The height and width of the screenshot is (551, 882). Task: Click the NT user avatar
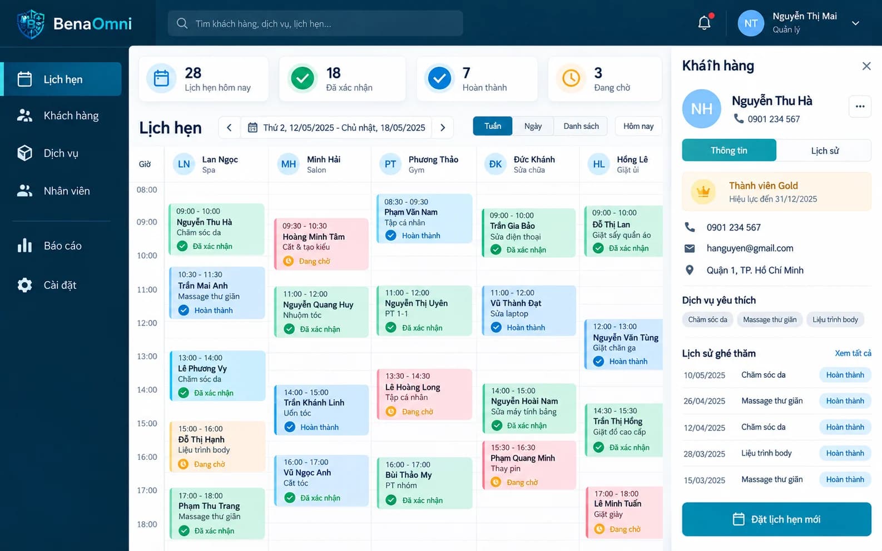pyautogui.click(x=751, y=23)
